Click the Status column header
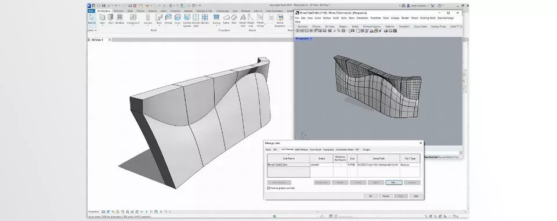This screenshot has height=221, width=557. tap(322, 158)
